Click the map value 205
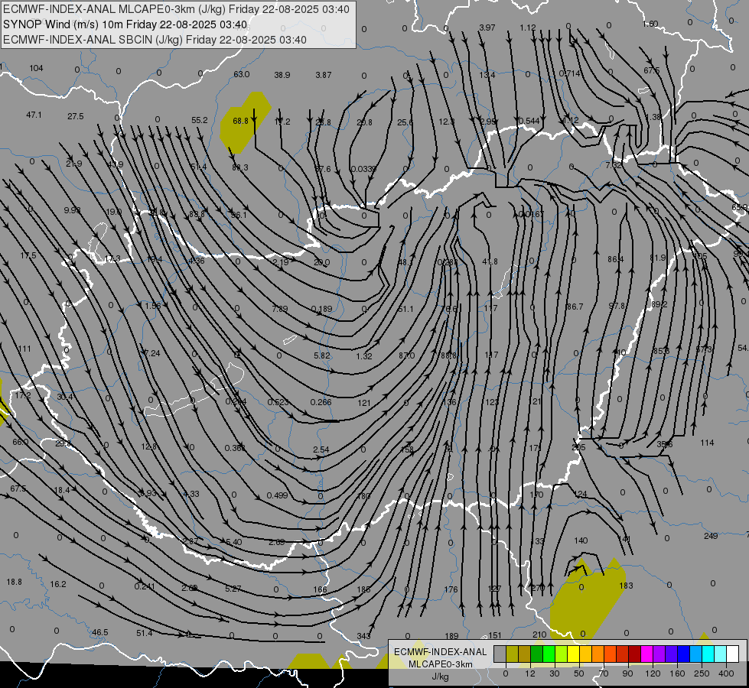 [x=578, y=447]
